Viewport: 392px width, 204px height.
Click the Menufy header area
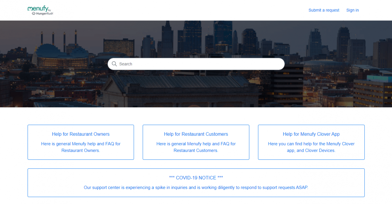(196, 10)
